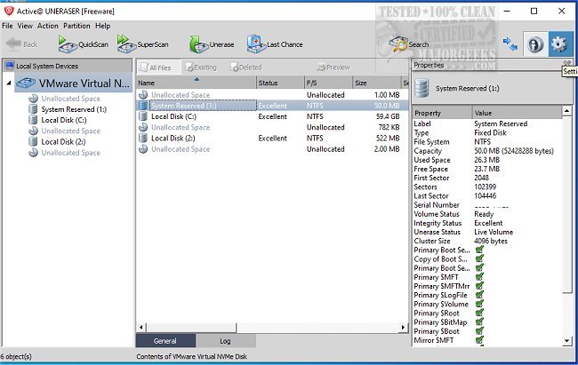The height and width of the screenshot is (365, 578).
Task: Switch to the Deleted files tab
Action: [x=245, y=67]
